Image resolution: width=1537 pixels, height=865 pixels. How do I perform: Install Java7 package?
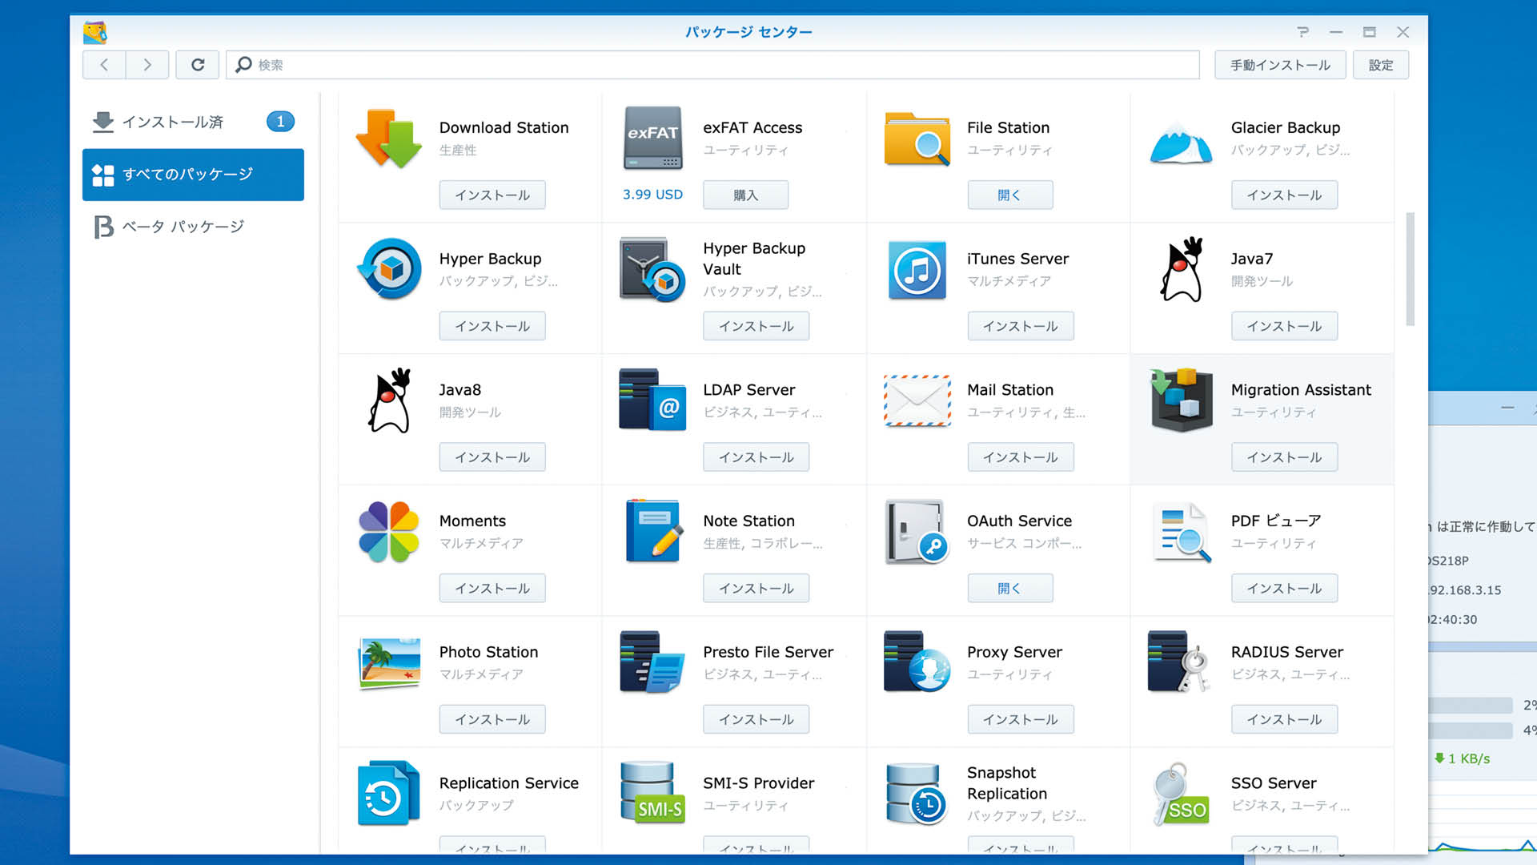(x=1284, y=326)
